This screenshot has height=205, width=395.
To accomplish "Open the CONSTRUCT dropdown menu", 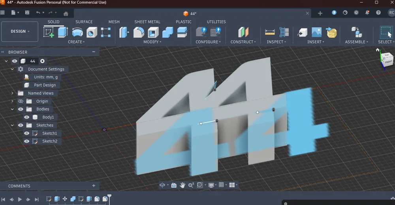I will pyautogui.click(x=243, y=42).
